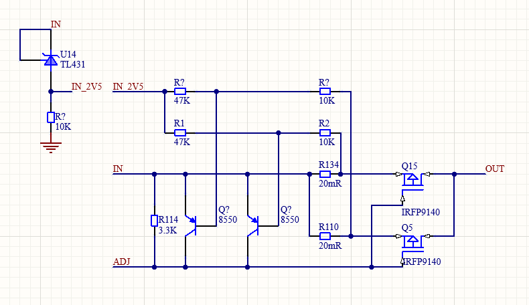This screenshot has height=305, width=529.
Task: Click the Q5 designator text
Action: point(407,228)
